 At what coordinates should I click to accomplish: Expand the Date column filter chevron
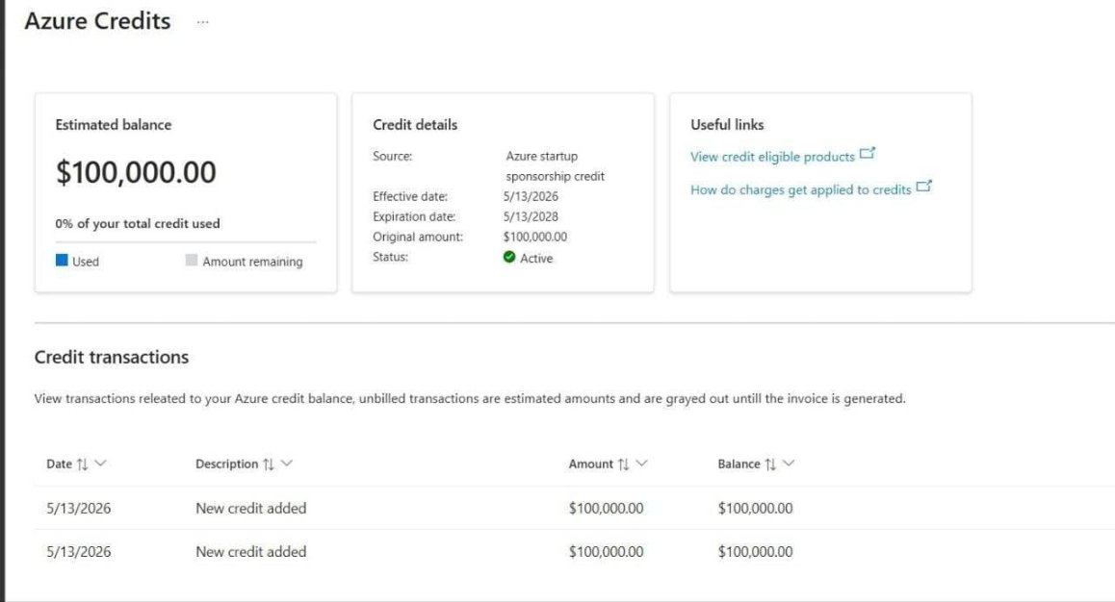click(x=100, y=464)
